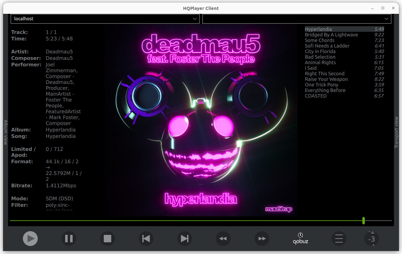
Task: Choose the track Sofi Needs a Ladder
Action: click(x=327, y=46)
